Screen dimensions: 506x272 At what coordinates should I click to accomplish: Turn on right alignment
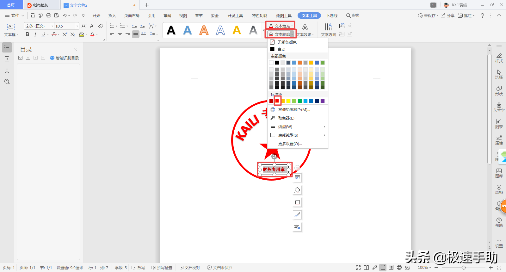click(x=128, y=34)
